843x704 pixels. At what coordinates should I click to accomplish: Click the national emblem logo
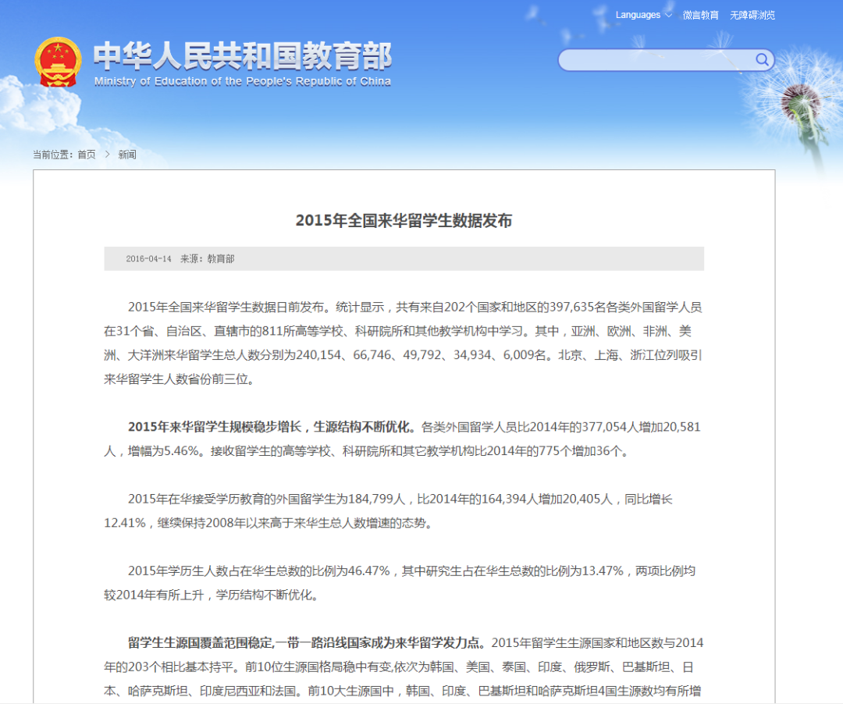[x=58, y=62]
